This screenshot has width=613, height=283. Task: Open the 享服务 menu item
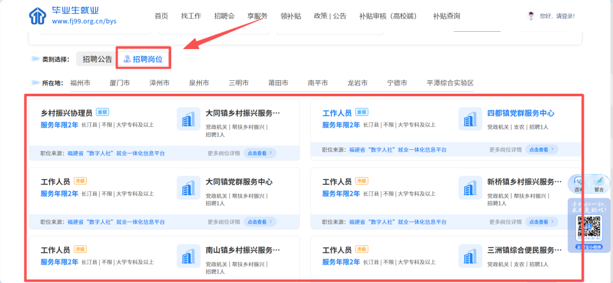[257, 16]
